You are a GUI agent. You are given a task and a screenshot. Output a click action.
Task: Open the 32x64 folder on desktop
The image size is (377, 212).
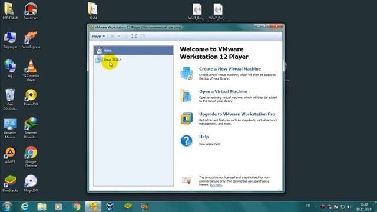tap(93, 11)
